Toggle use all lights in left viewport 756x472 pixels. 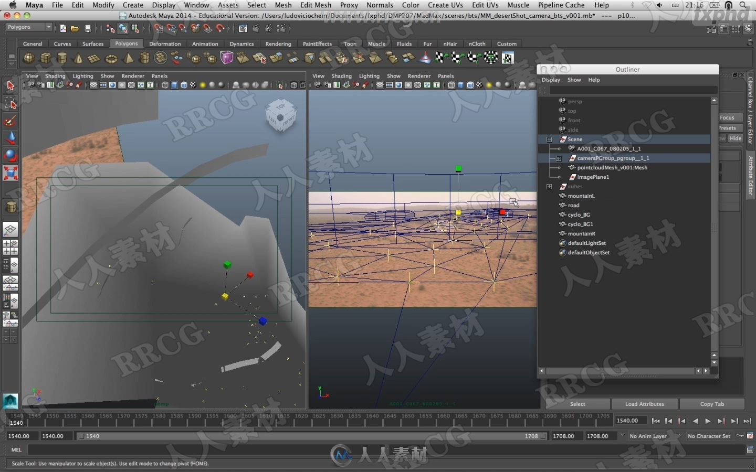click(203, 85)
